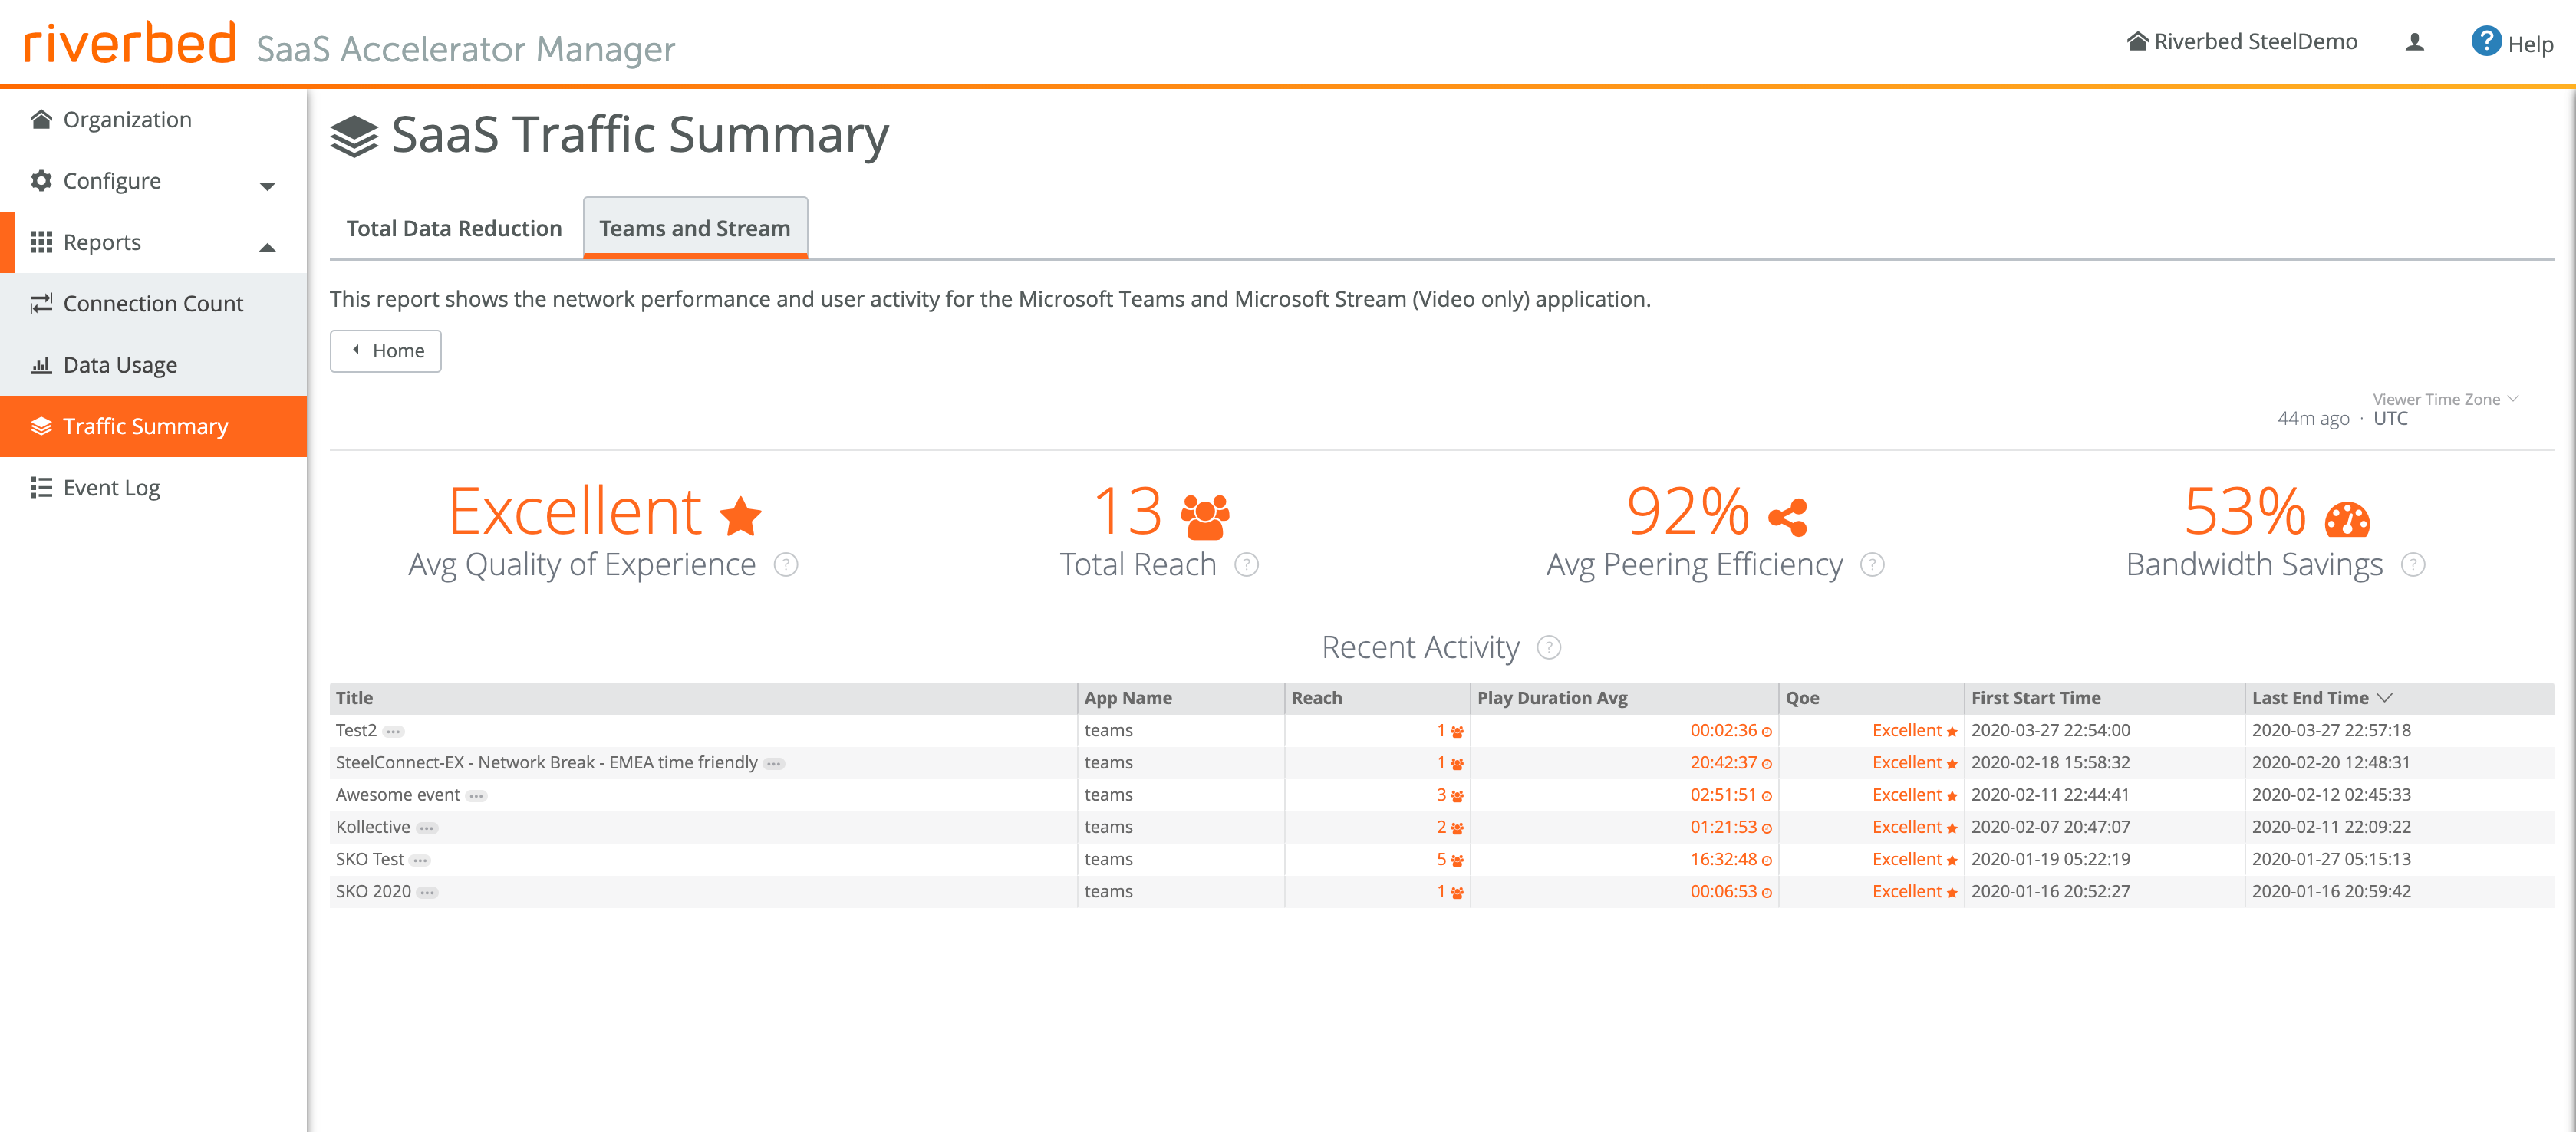Select Teams and Stream tab
The width and height of the screenshot is (2576, 1132).
coord(695,229)
